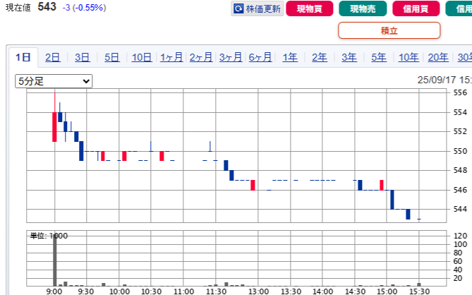Click the 556 price axis label

pyautogui.click(x=460, y=92)
